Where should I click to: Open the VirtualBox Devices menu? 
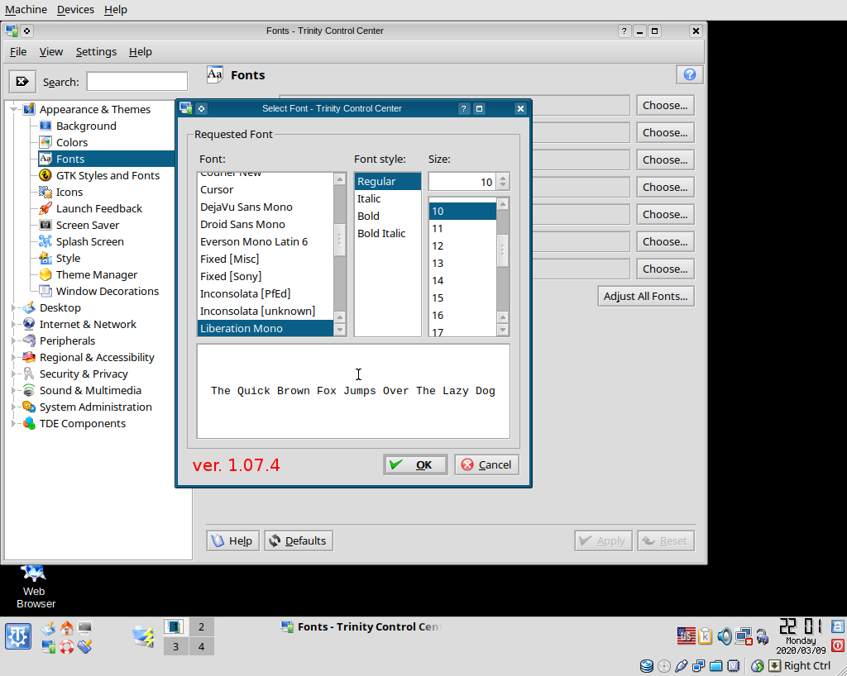[75, 10]
